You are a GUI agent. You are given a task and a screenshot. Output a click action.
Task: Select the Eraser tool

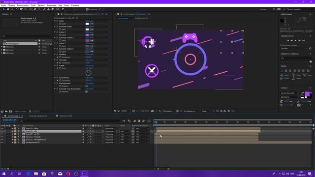[x=53, y=9]
